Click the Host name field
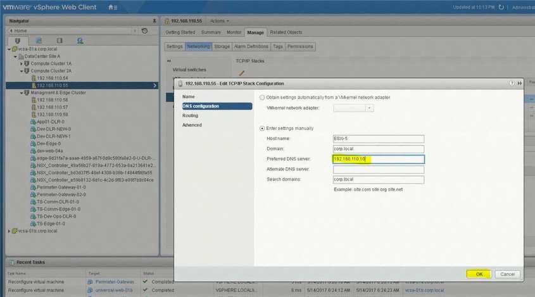 coord(379,139)
